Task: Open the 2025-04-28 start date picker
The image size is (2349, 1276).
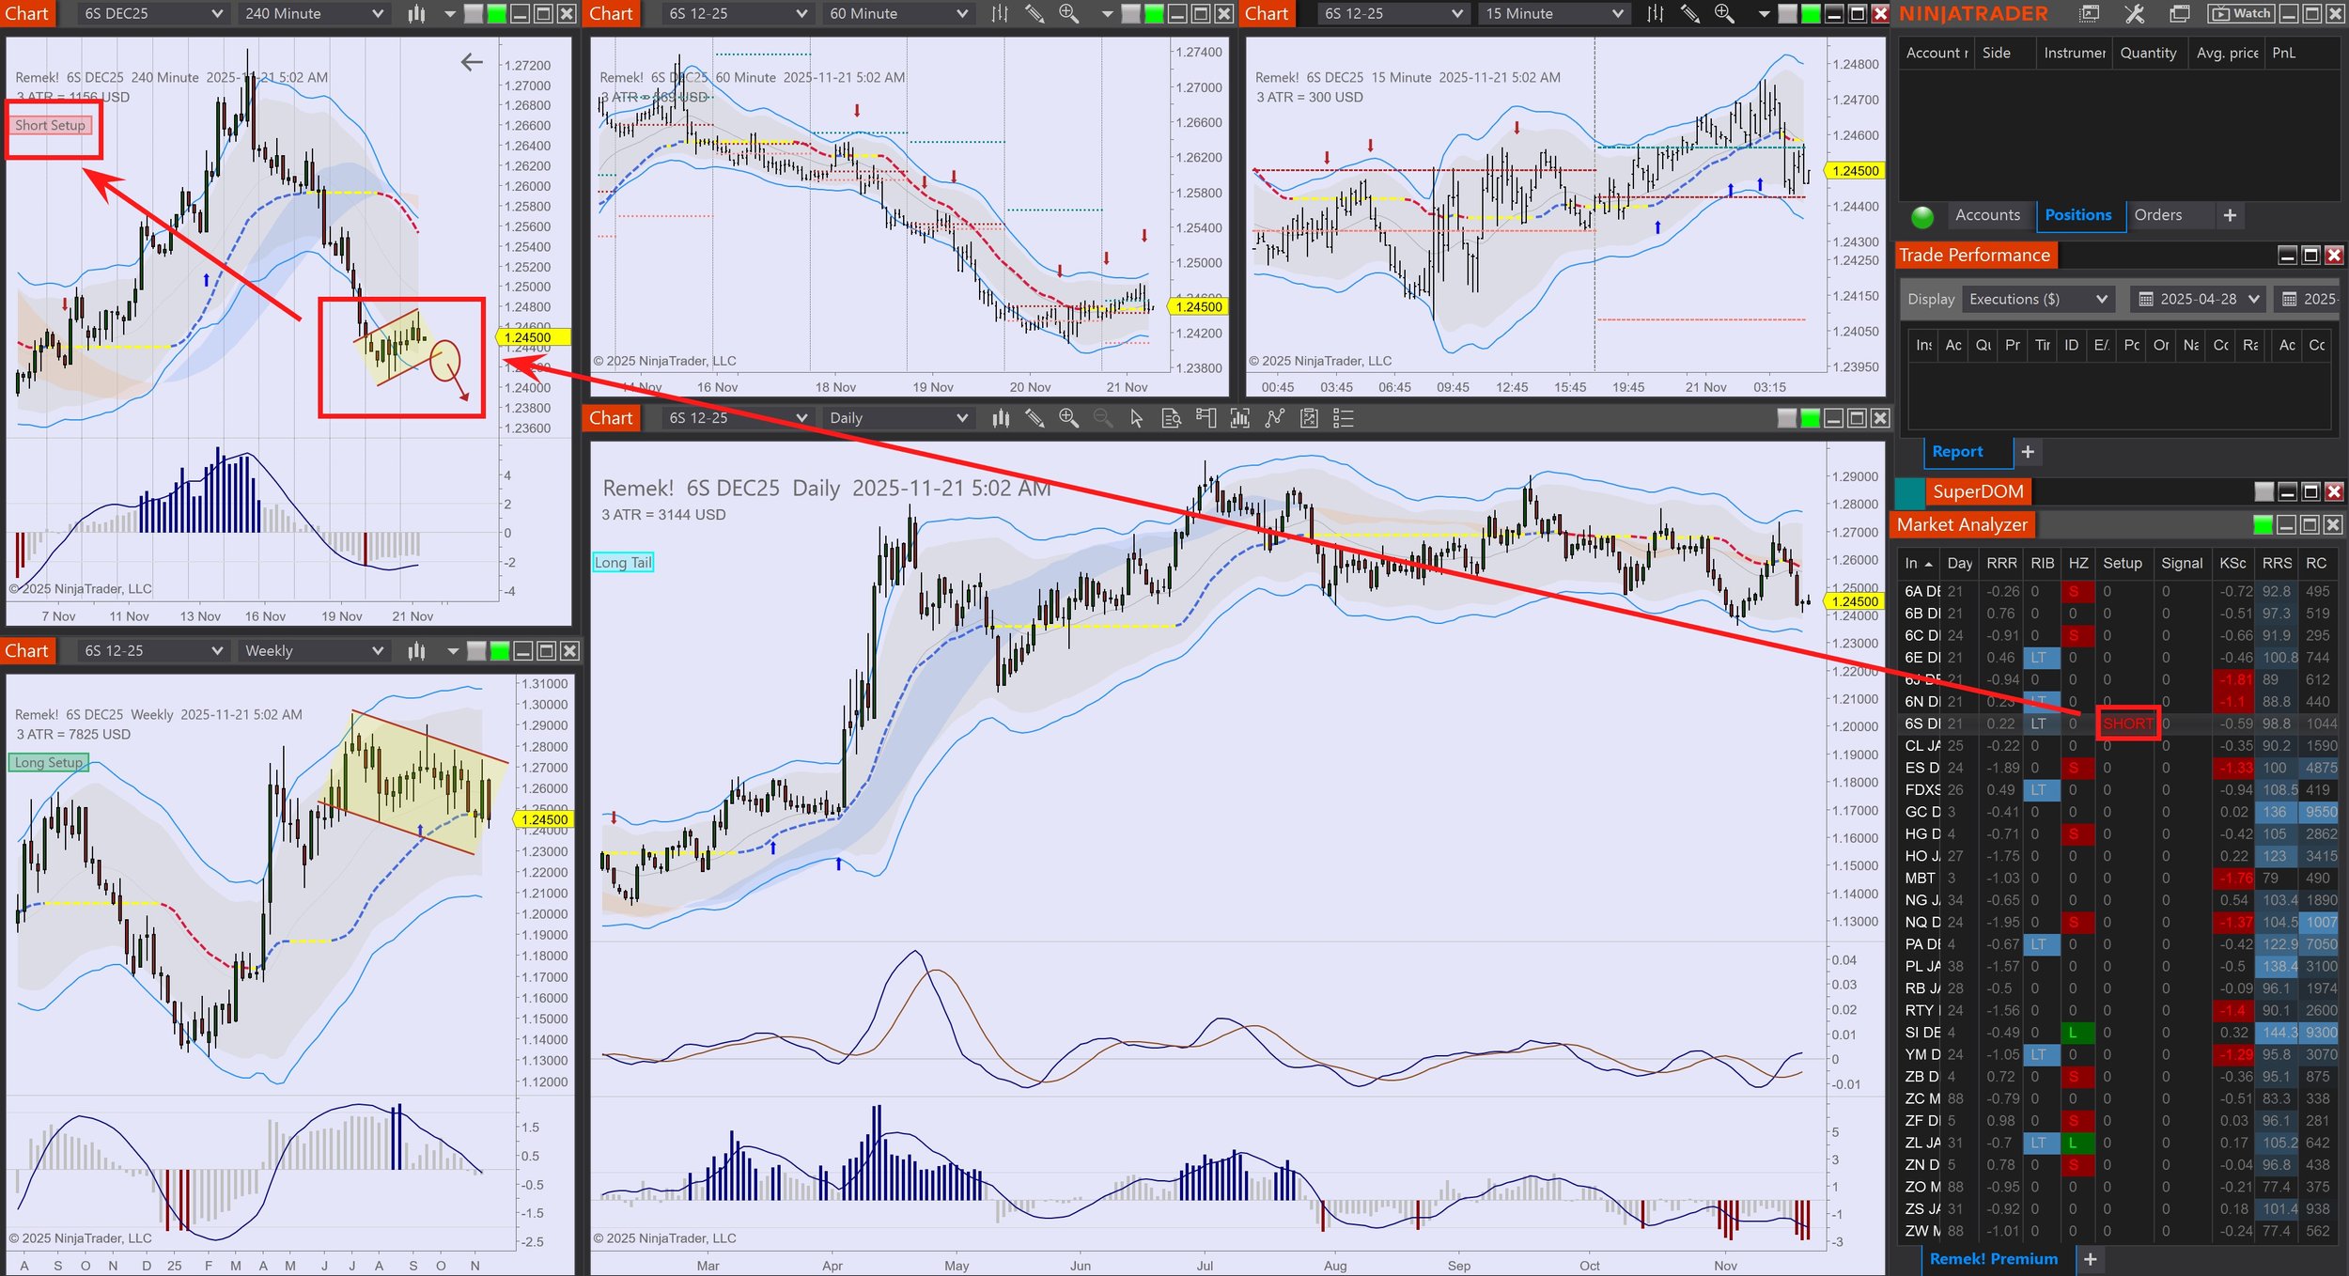Action: tap(2199, 299)
